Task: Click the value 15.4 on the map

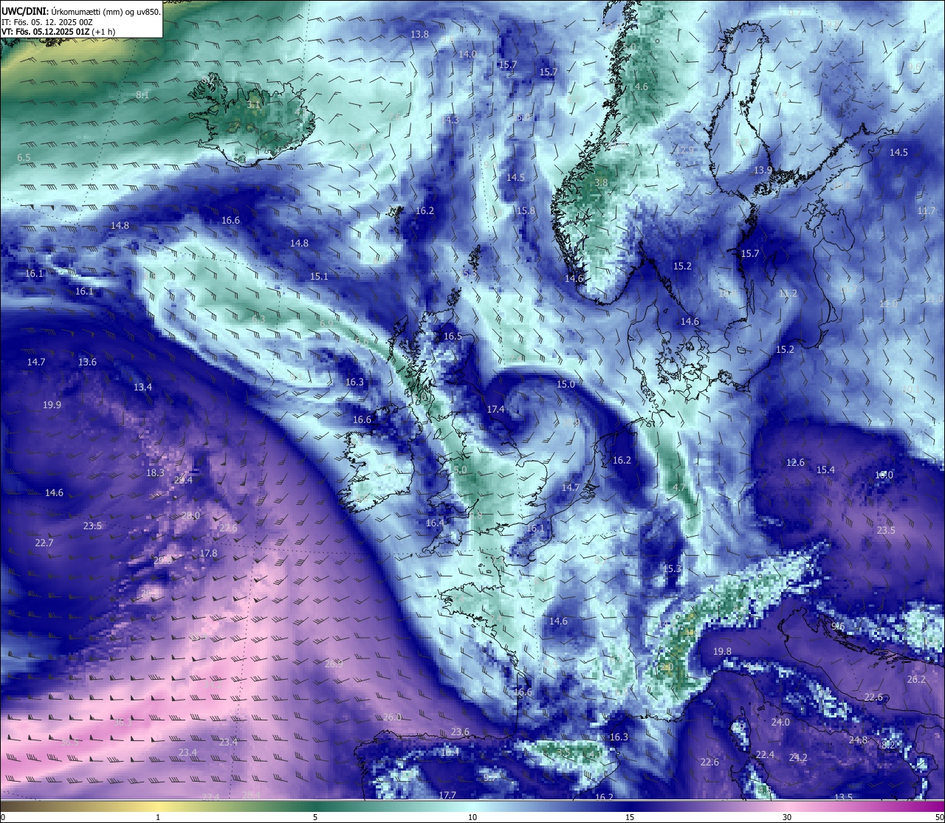Action: (x=825, y=470)
